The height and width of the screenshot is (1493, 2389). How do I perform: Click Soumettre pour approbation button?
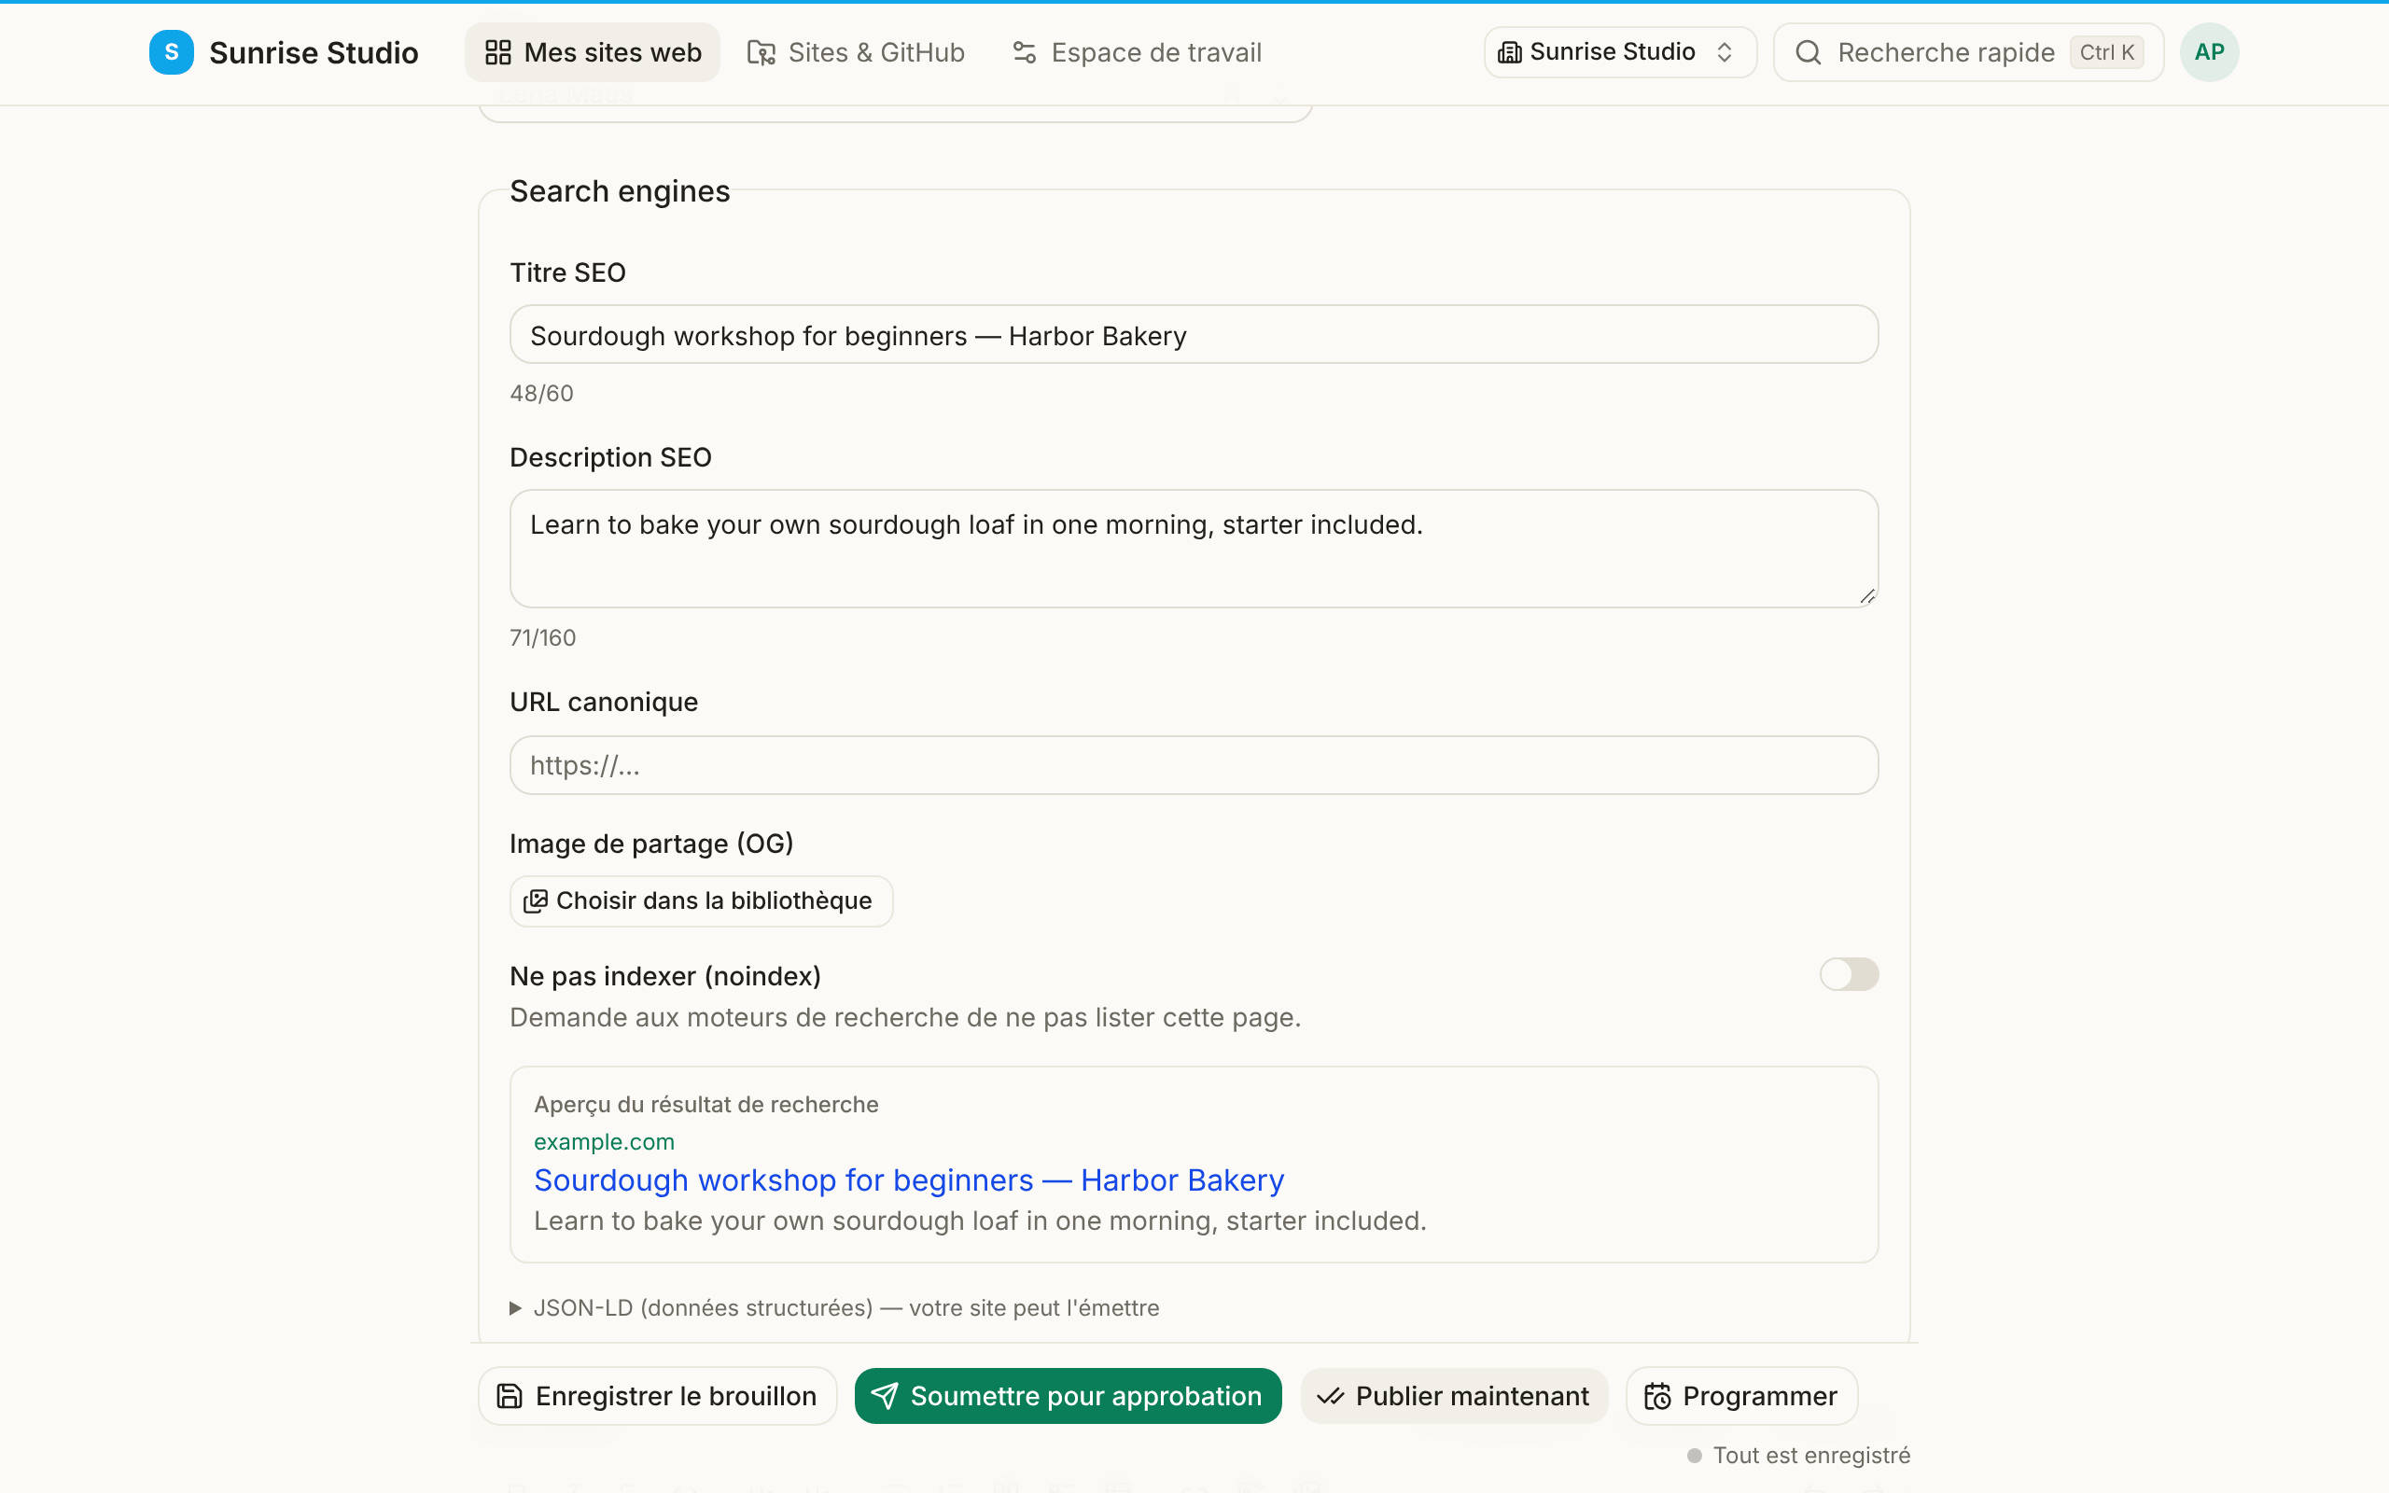click(x=1069, y=1395)
